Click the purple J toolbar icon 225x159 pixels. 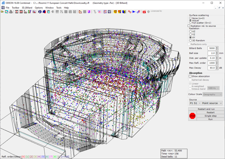89,12
